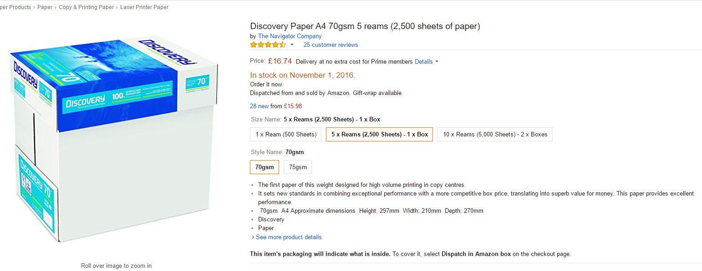Click the product title text
The height and width of the screenshot is (271, 702).
tap(365, 26)
